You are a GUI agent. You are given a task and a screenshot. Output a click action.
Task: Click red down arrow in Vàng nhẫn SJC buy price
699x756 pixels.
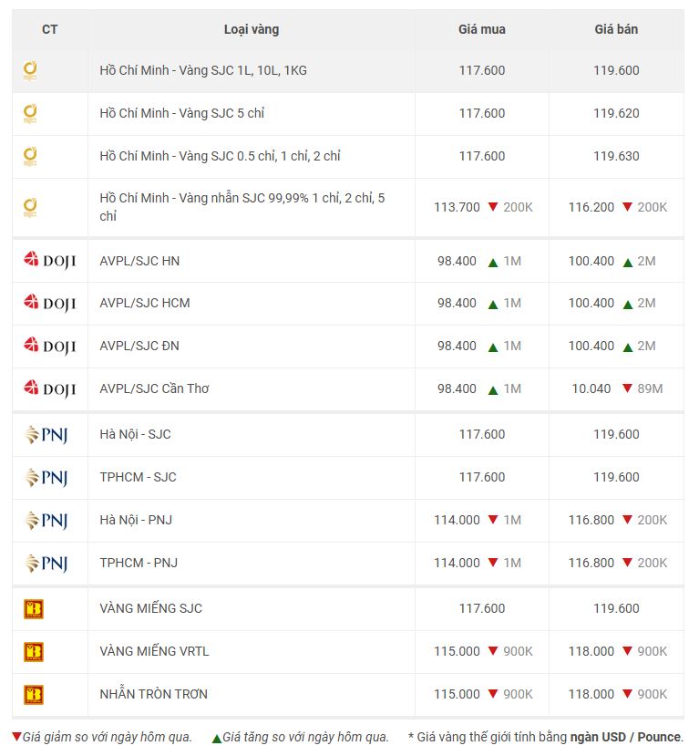pyautogui.click(x=493, y=207)
